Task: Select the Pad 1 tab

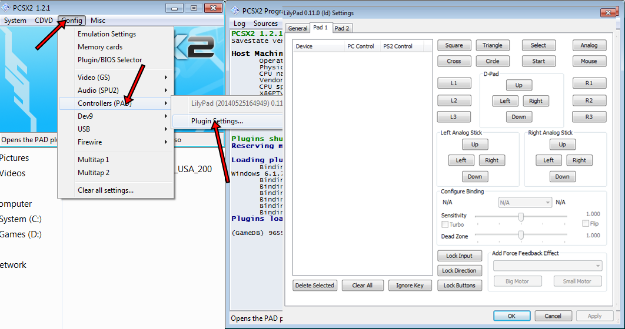Action: [321, 28]
